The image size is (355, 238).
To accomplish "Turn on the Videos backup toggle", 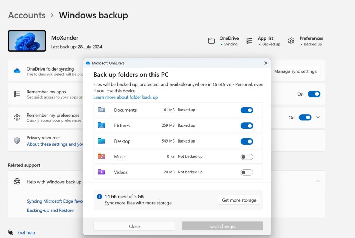I will tap(247, 172).
